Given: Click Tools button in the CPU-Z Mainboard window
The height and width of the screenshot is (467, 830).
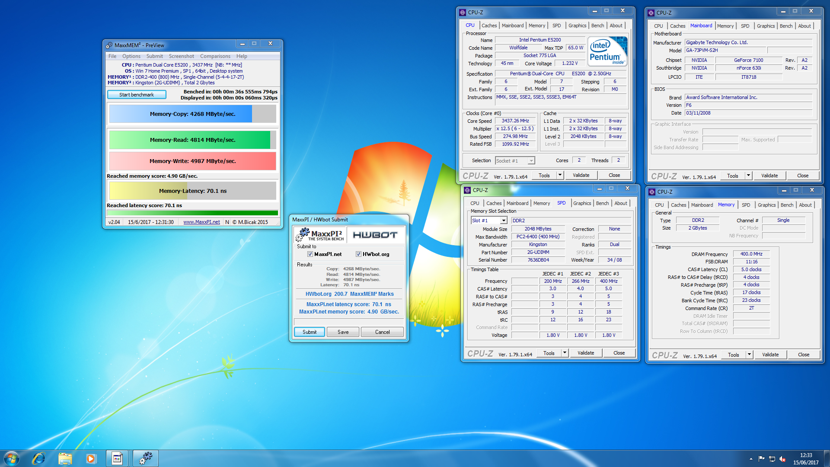Looking at the screenshot, I should click(733, 176).
